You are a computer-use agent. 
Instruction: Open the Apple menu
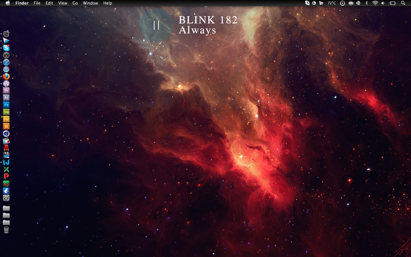tap(8, 3)
